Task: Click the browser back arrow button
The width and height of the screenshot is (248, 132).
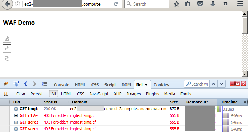Action: [7, 4]
